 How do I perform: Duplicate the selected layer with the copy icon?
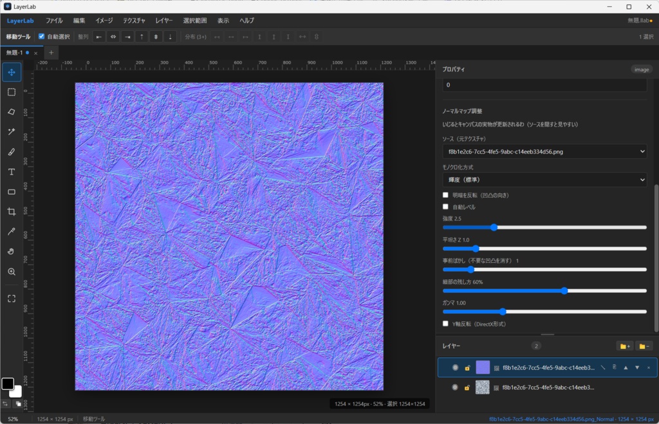(x=615, y=367)
